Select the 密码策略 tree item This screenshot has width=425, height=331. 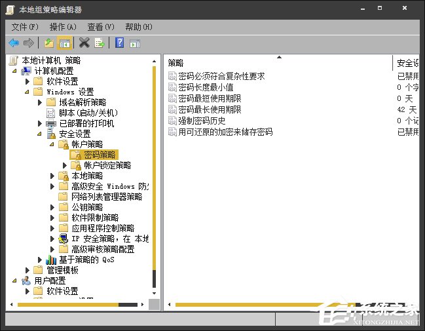pos(94,155)
